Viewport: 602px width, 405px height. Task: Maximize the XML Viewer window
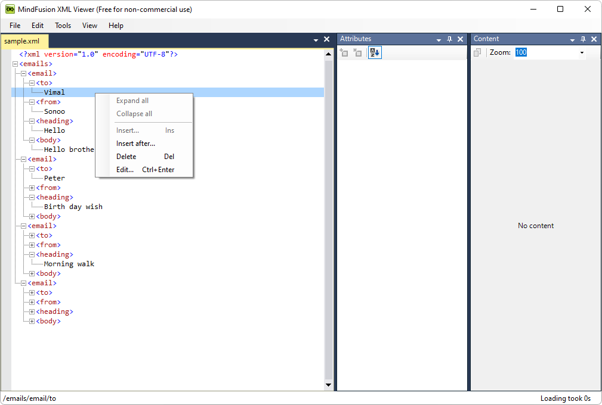pos(560,9)
